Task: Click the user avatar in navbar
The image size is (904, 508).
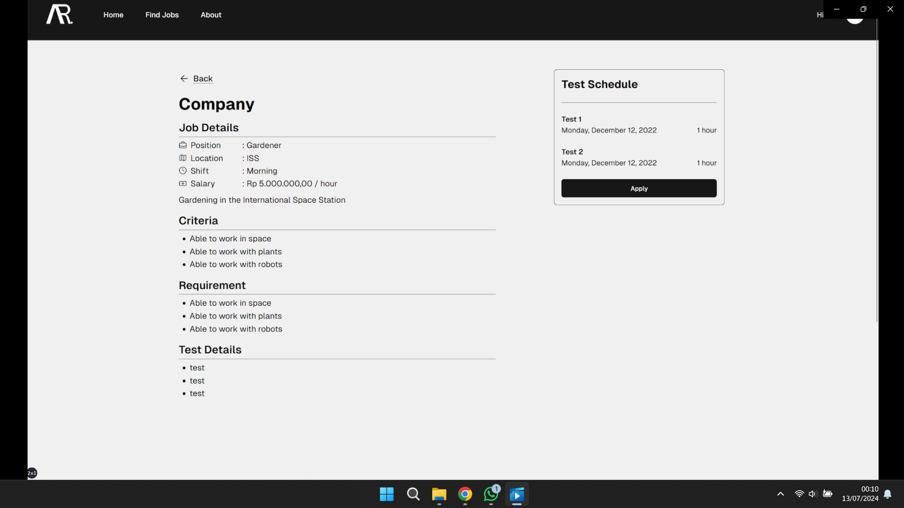Action: click(x=855, y=21)
